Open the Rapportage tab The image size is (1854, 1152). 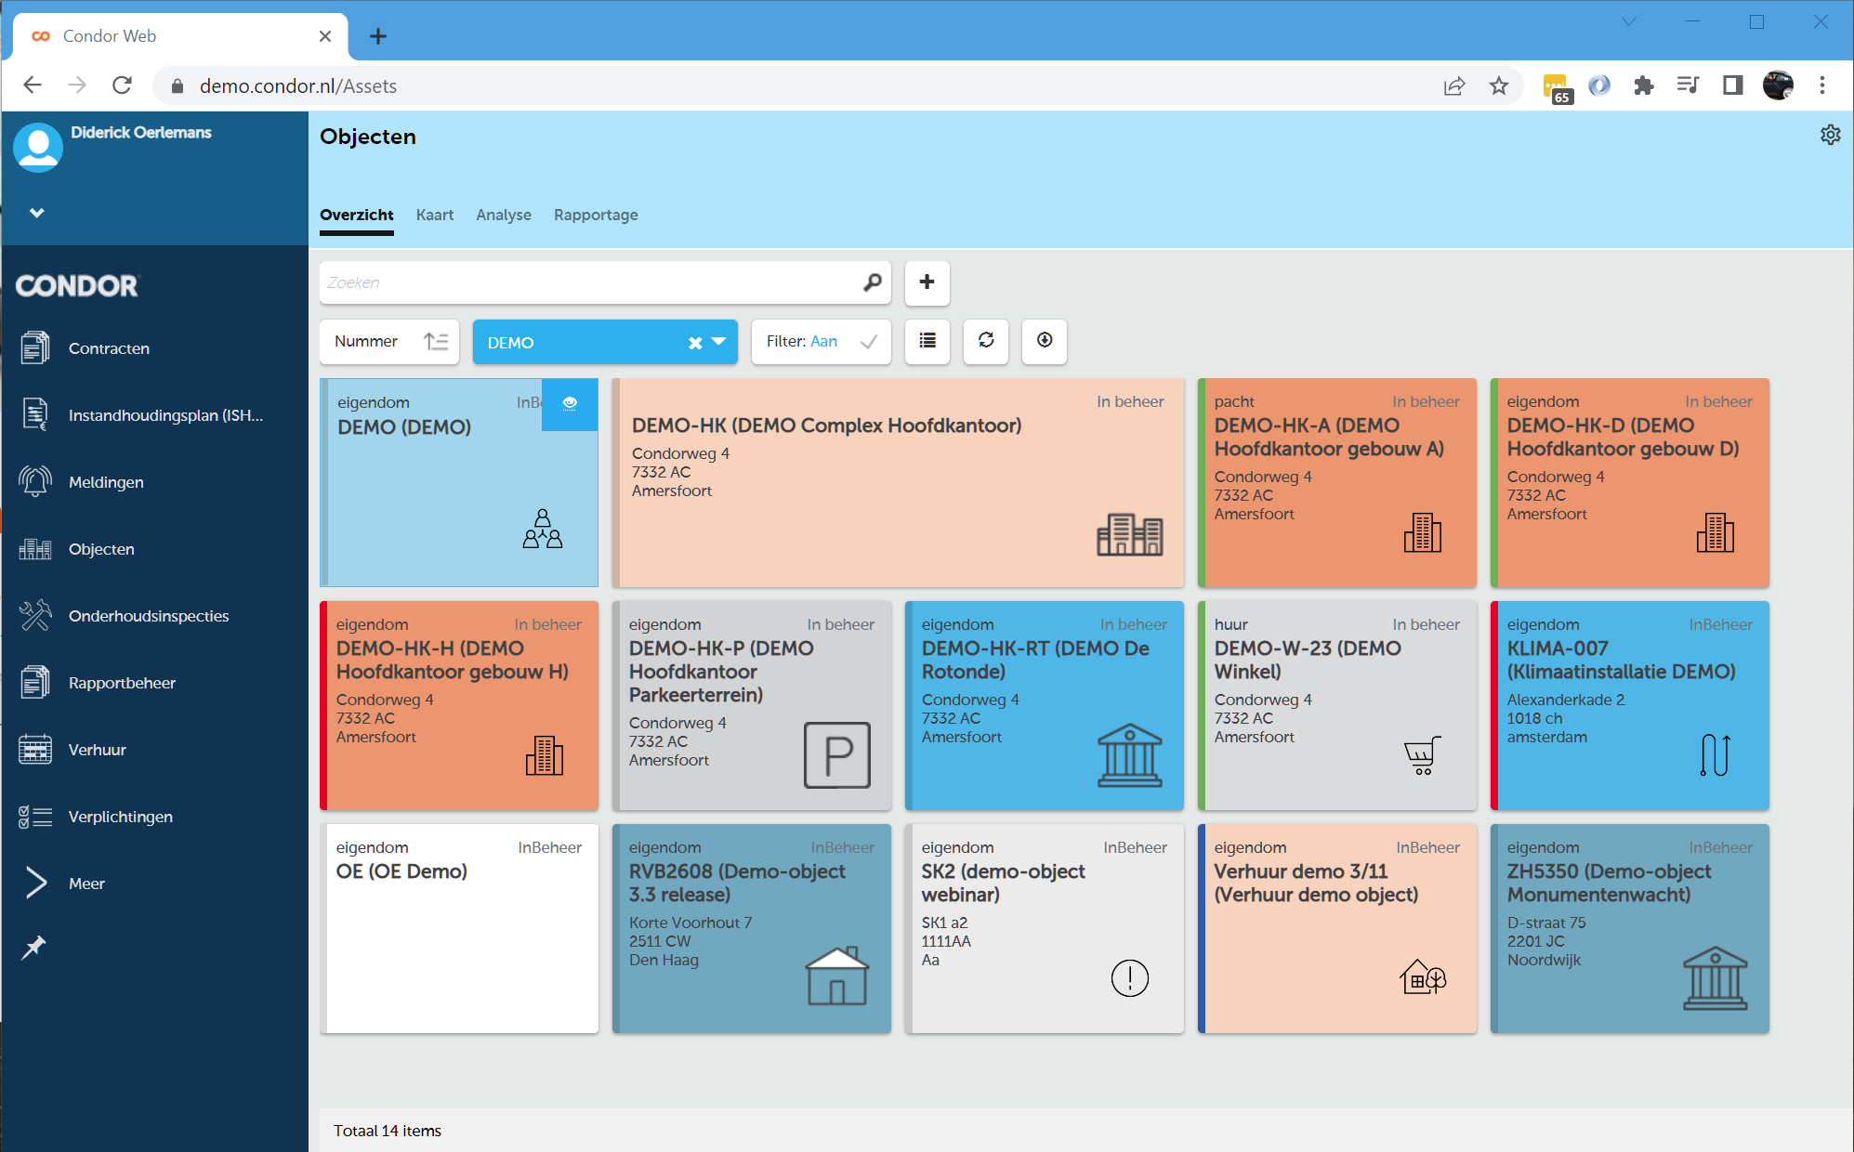[x=596, y=215]
